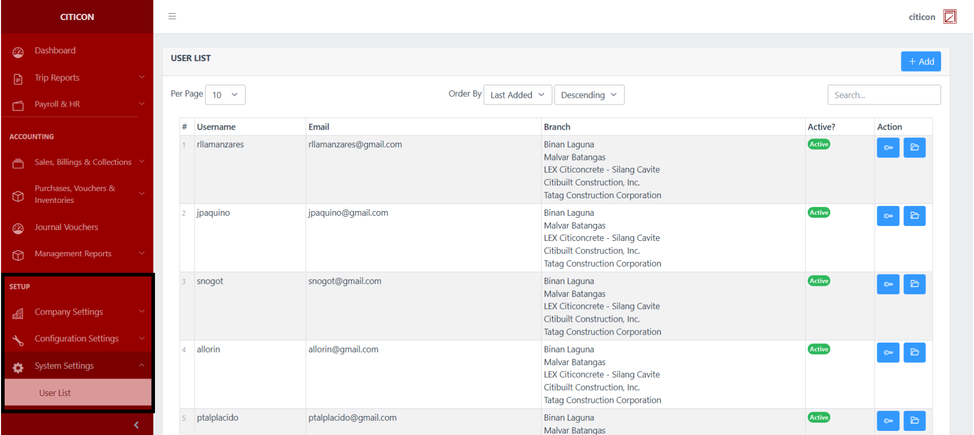Click the Trip Reports document icon
The height and width of the screenshot is (435, 974).
point(18,79)
